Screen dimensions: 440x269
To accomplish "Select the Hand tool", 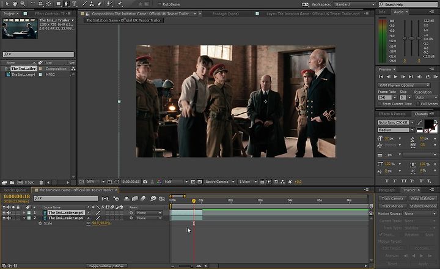I will point(15,4).
